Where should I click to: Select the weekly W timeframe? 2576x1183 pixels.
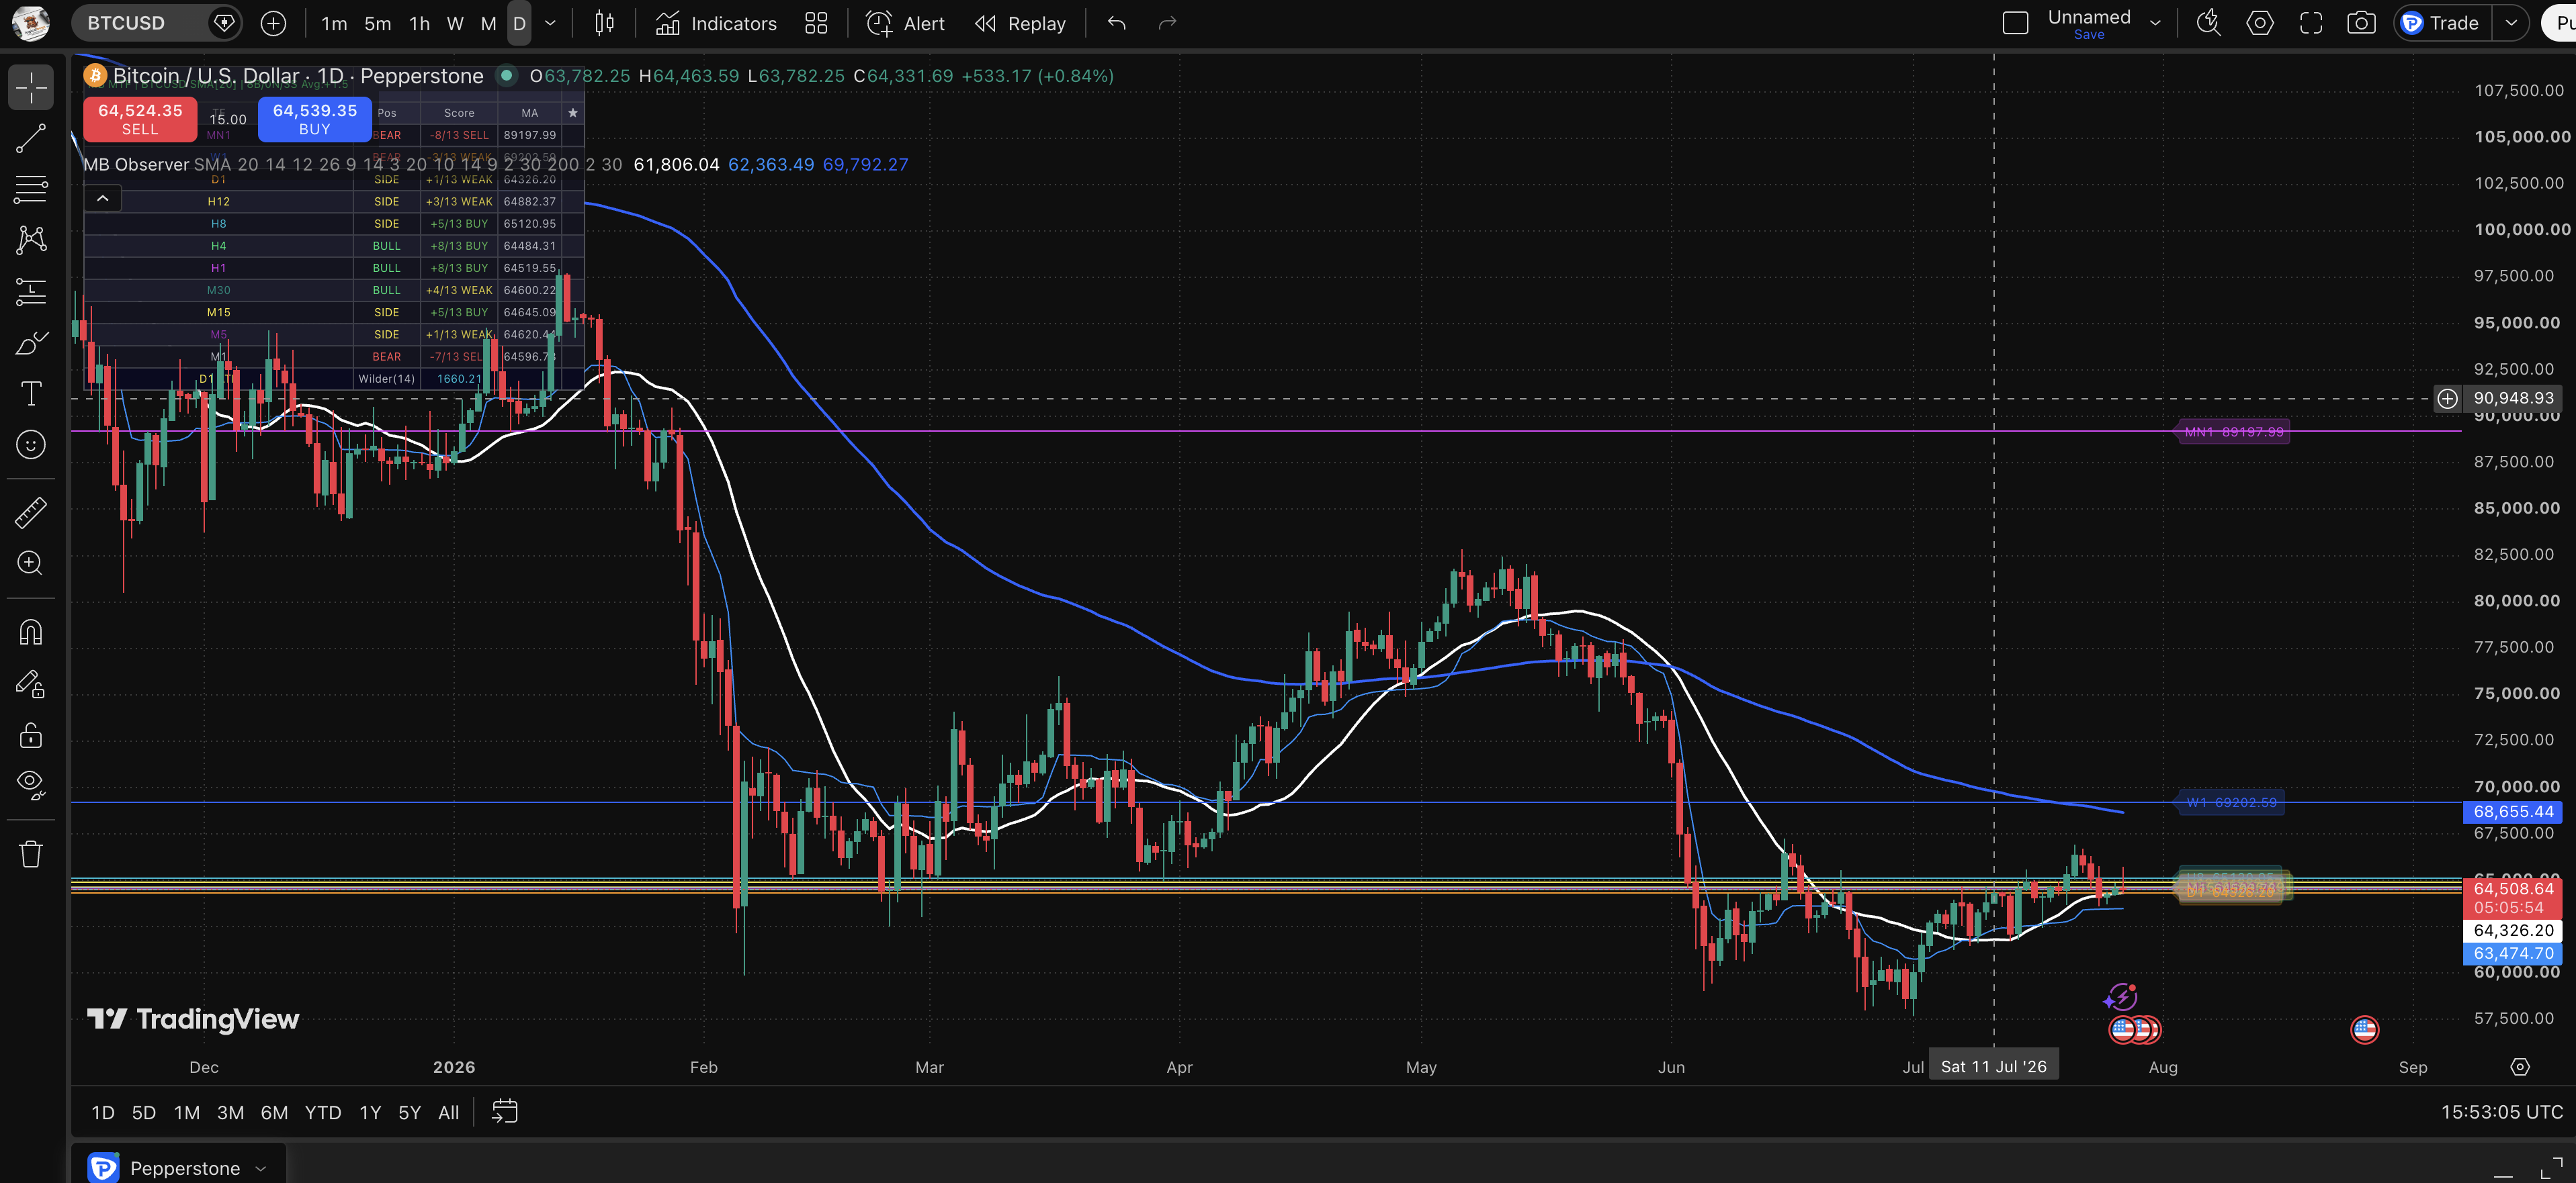[x=455, y=23]
